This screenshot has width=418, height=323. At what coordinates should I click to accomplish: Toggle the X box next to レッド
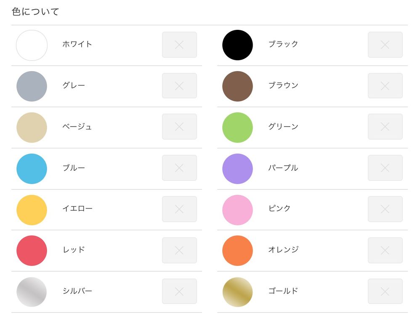[x=179, y=250]
